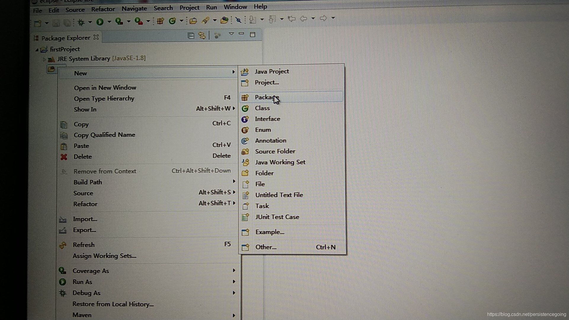Select Paste in context menu
Viewport: 569px width, 320px height.
coord(148,146)
